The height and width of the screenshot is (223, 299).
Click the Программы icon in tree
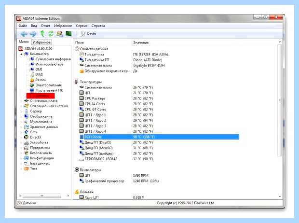click(x=27, y=148)
